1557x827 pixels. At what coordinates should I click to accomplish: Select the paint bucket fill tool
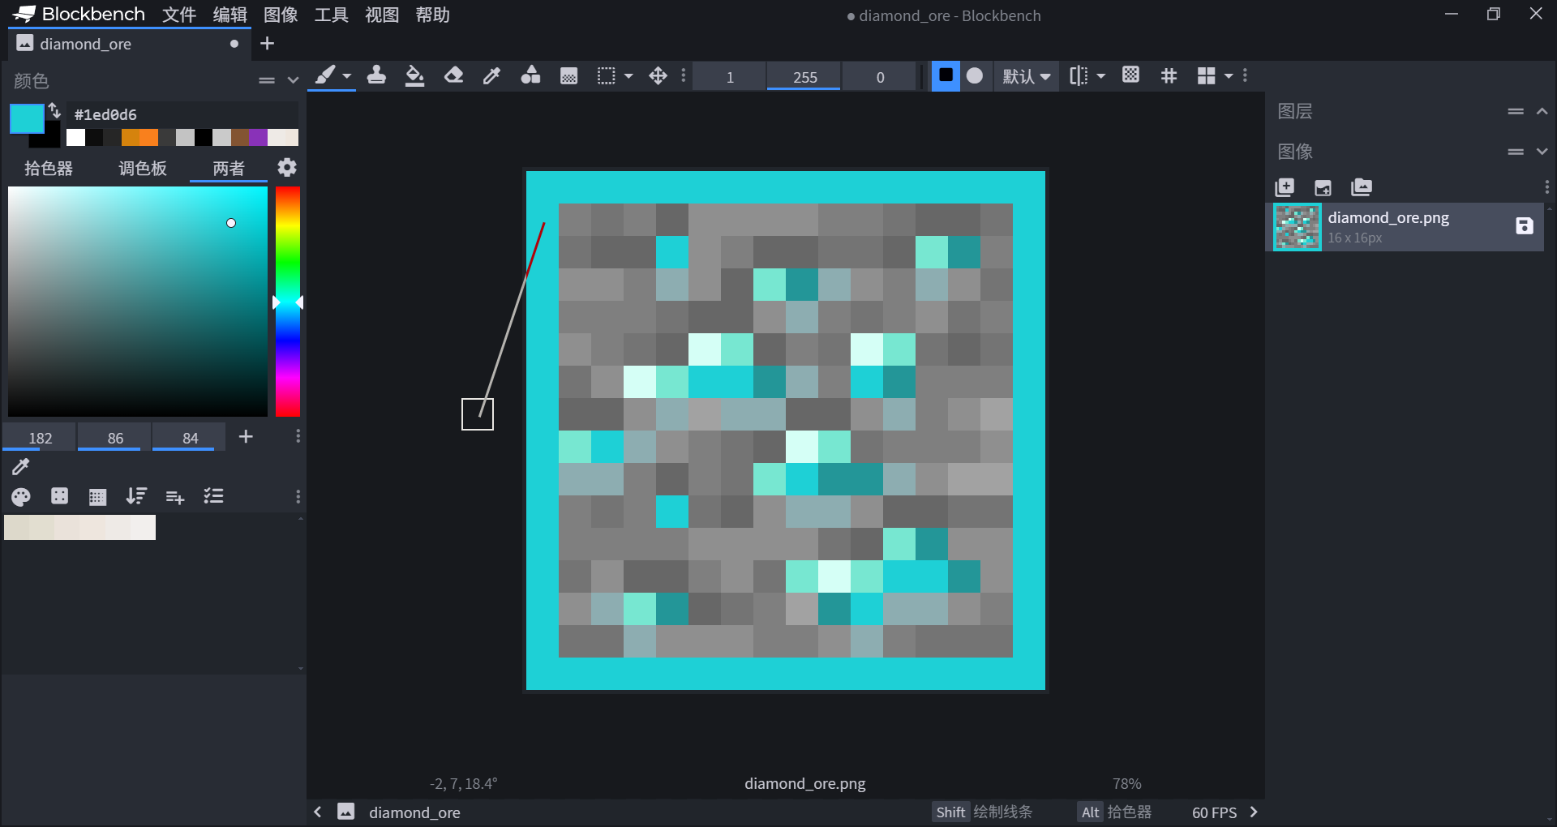tap(414, 75)
